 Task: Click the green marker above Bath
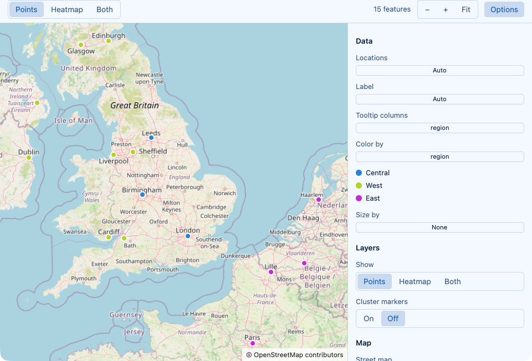124,238
